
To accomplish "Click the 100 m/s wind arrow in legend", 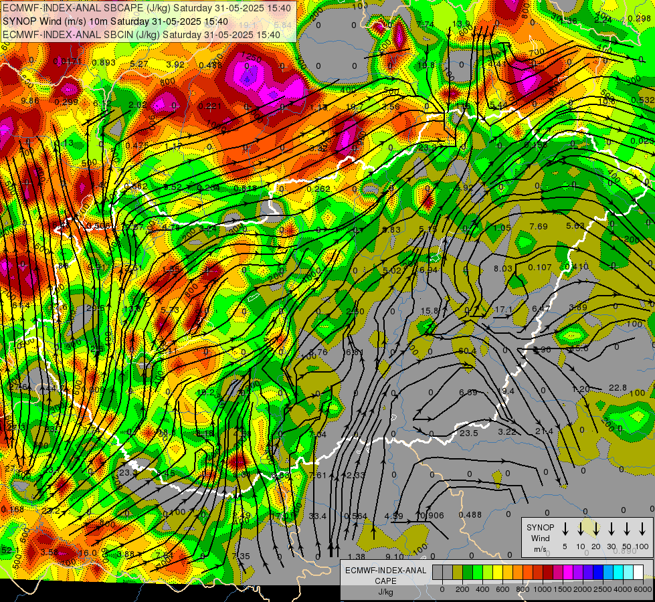I will (x=642, y=529).
